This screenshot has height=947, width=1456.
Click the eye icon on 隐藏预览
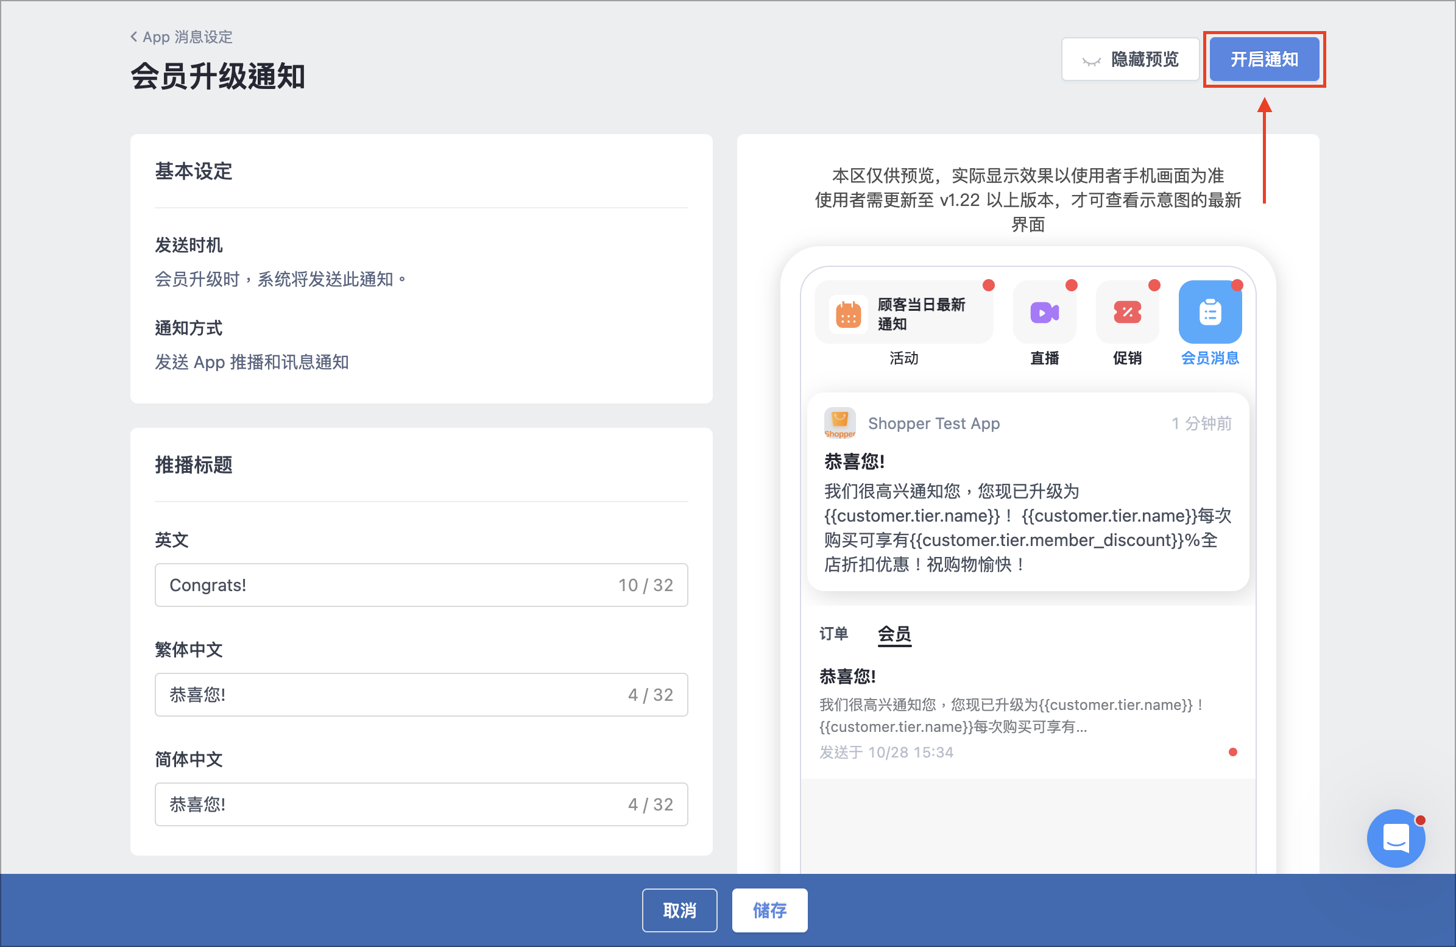[x=1090, y=60]
